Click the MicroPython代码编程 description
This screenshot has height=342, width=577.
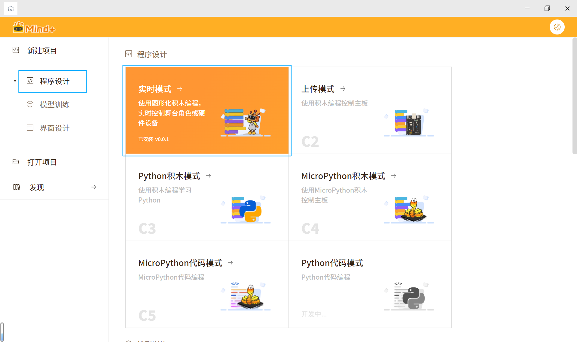[171, 277]
